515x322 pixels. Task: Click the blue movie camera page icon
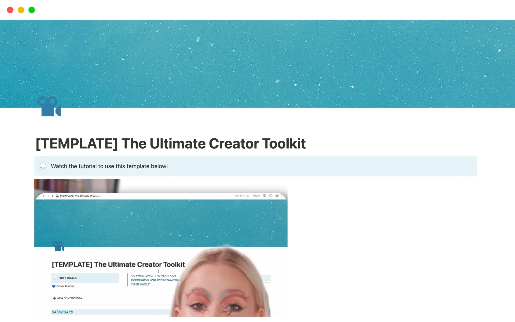tap(49, 106)
